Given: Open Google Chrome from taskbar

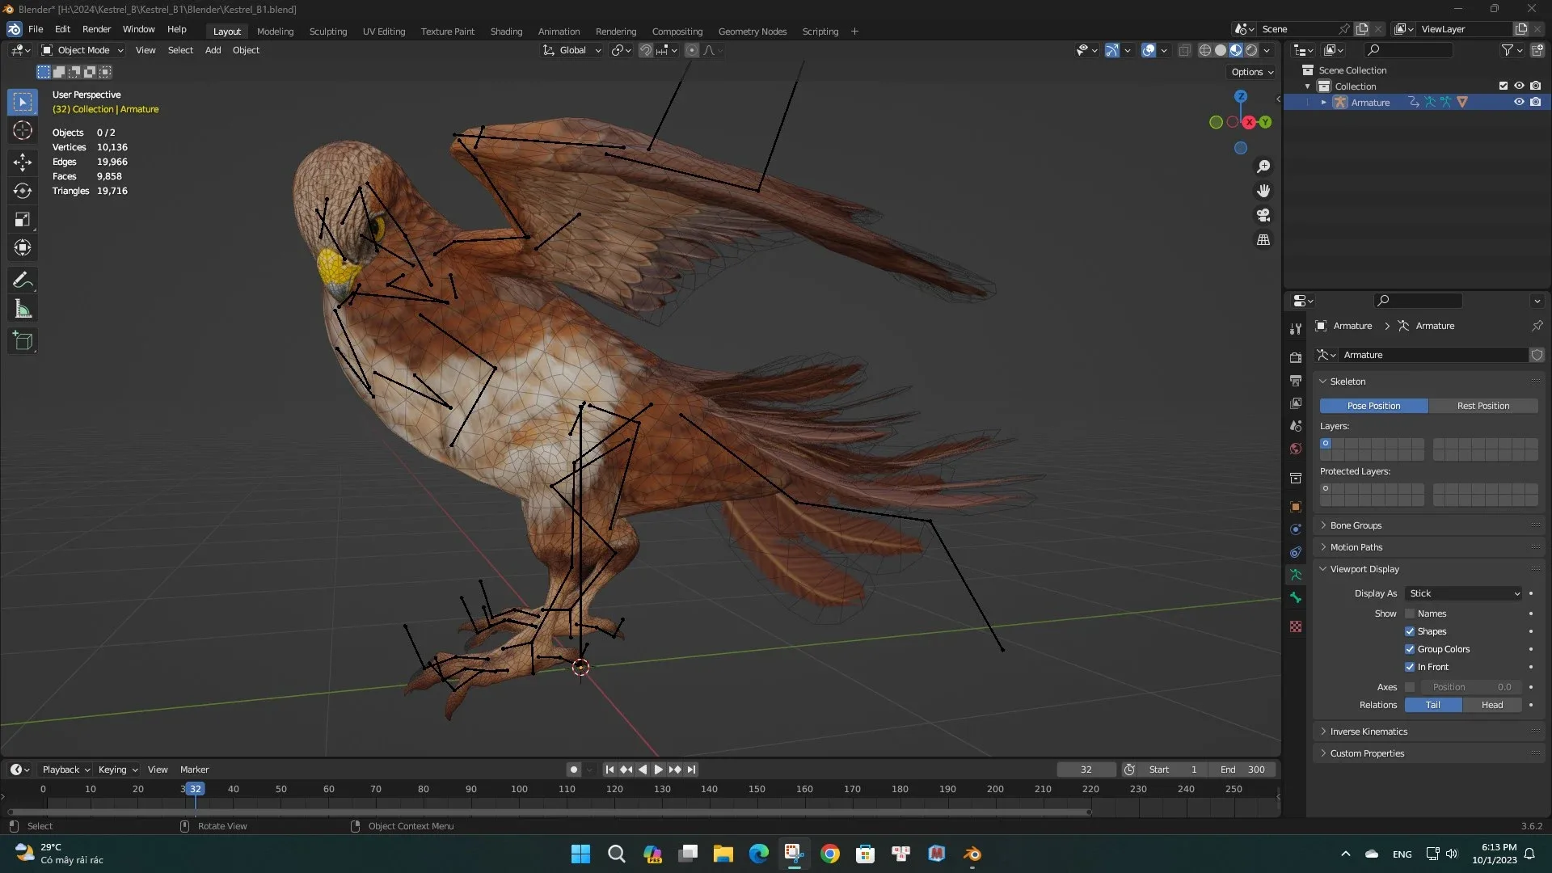Looking at the screenshot, I should click(x=829, y=854).
